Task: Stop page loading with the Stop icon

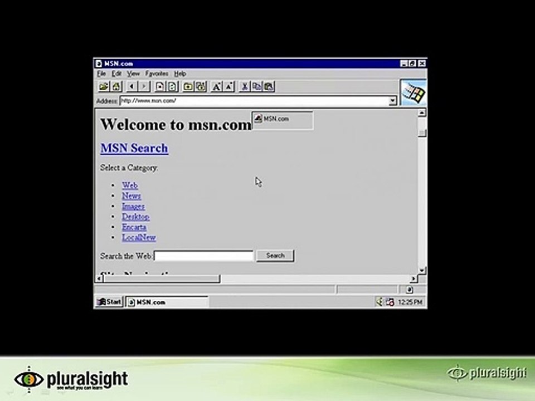Action: point(160,87)
